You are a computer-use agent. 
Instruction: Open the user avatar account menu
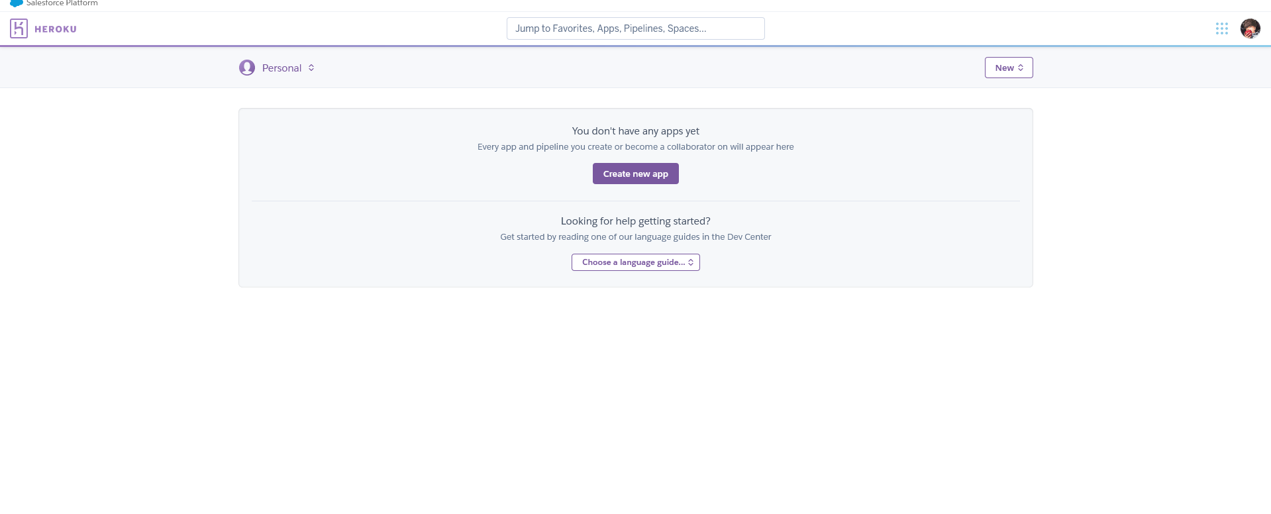point(1250,28)
